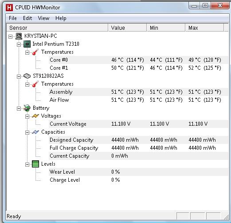
Task: Click Core #0 value 46 °C (114 °F)
Action: pos(128,60)
